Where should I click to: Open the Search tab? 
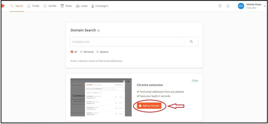(17, 6)
